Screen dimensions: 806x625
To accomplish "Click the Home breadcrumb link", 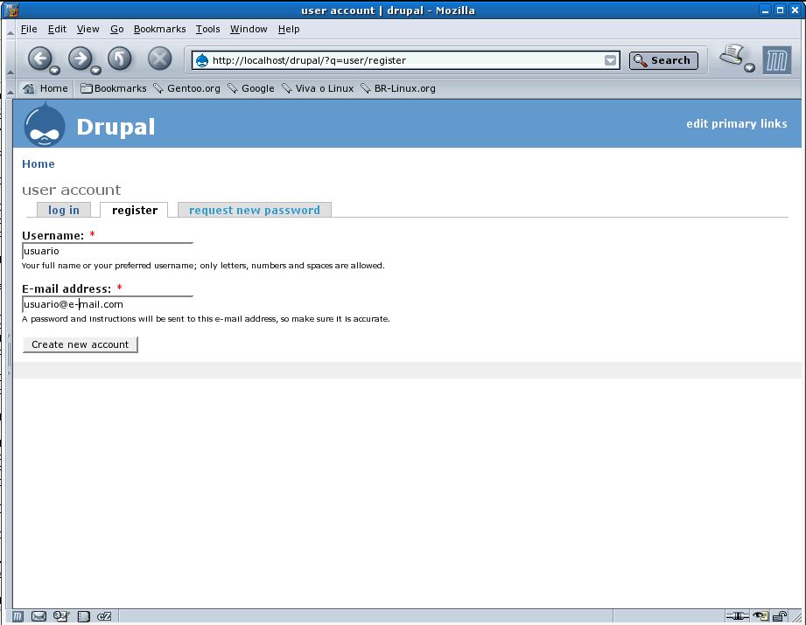I will point(38,163).
